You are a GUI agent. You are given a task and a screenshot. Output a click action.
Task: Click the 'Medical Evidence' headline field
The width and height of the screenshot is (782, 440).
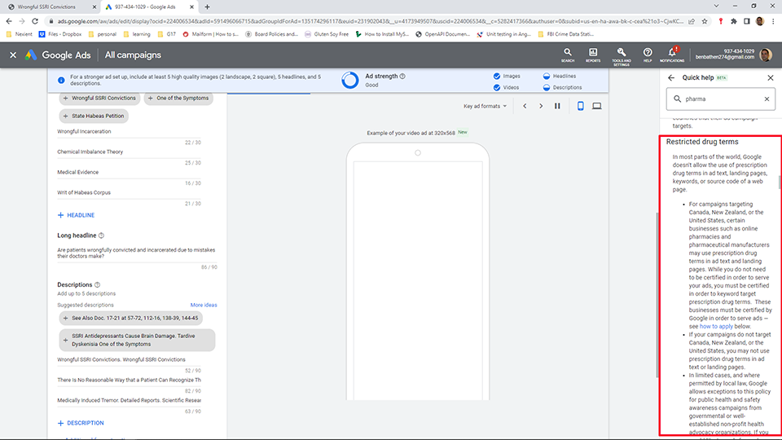click(x=129, y=172)
